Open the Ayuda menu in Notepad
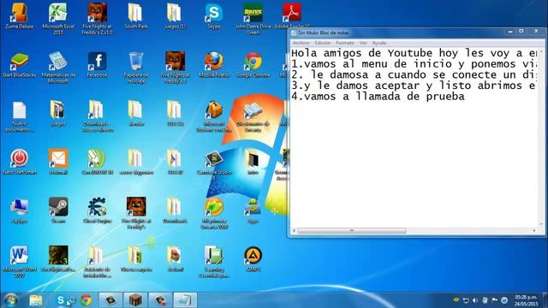The width and height of the screenshot is (548, 308). 378,43
